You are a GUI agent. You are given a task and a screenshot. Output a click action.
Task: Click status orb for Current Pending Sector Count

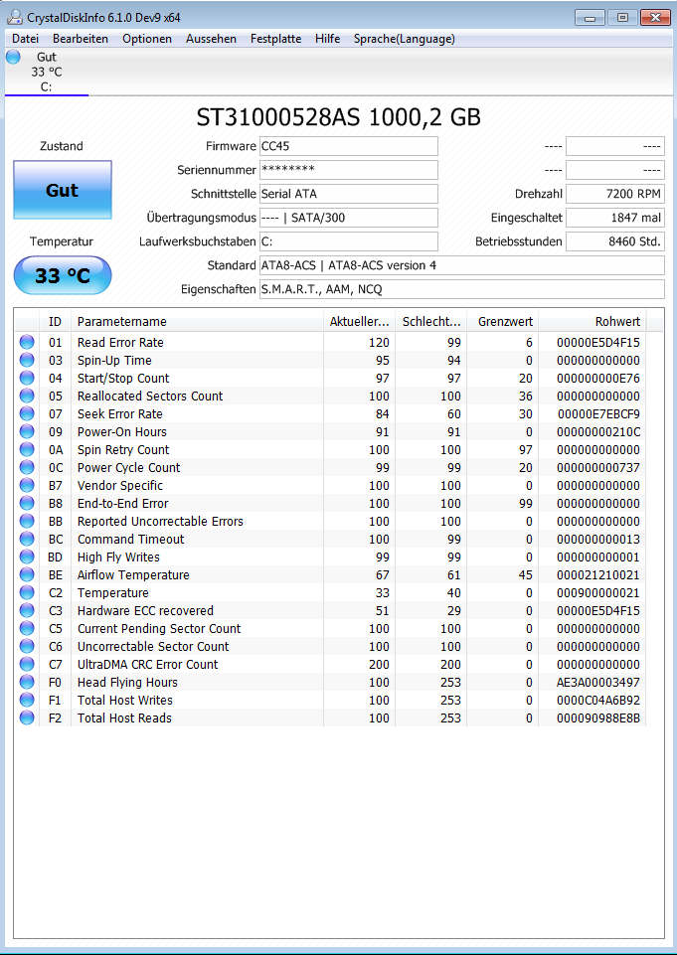point(27,628)
